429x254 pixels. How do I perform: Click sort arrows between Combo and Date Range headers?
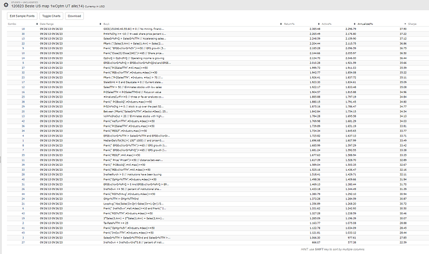37,24
